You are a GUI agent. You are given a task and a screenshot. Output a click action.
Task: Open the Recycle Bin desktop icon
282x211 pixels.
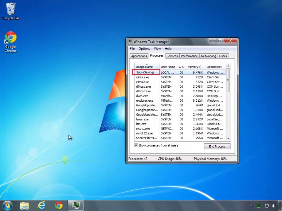pyautogui.click(x=11, y=11)
